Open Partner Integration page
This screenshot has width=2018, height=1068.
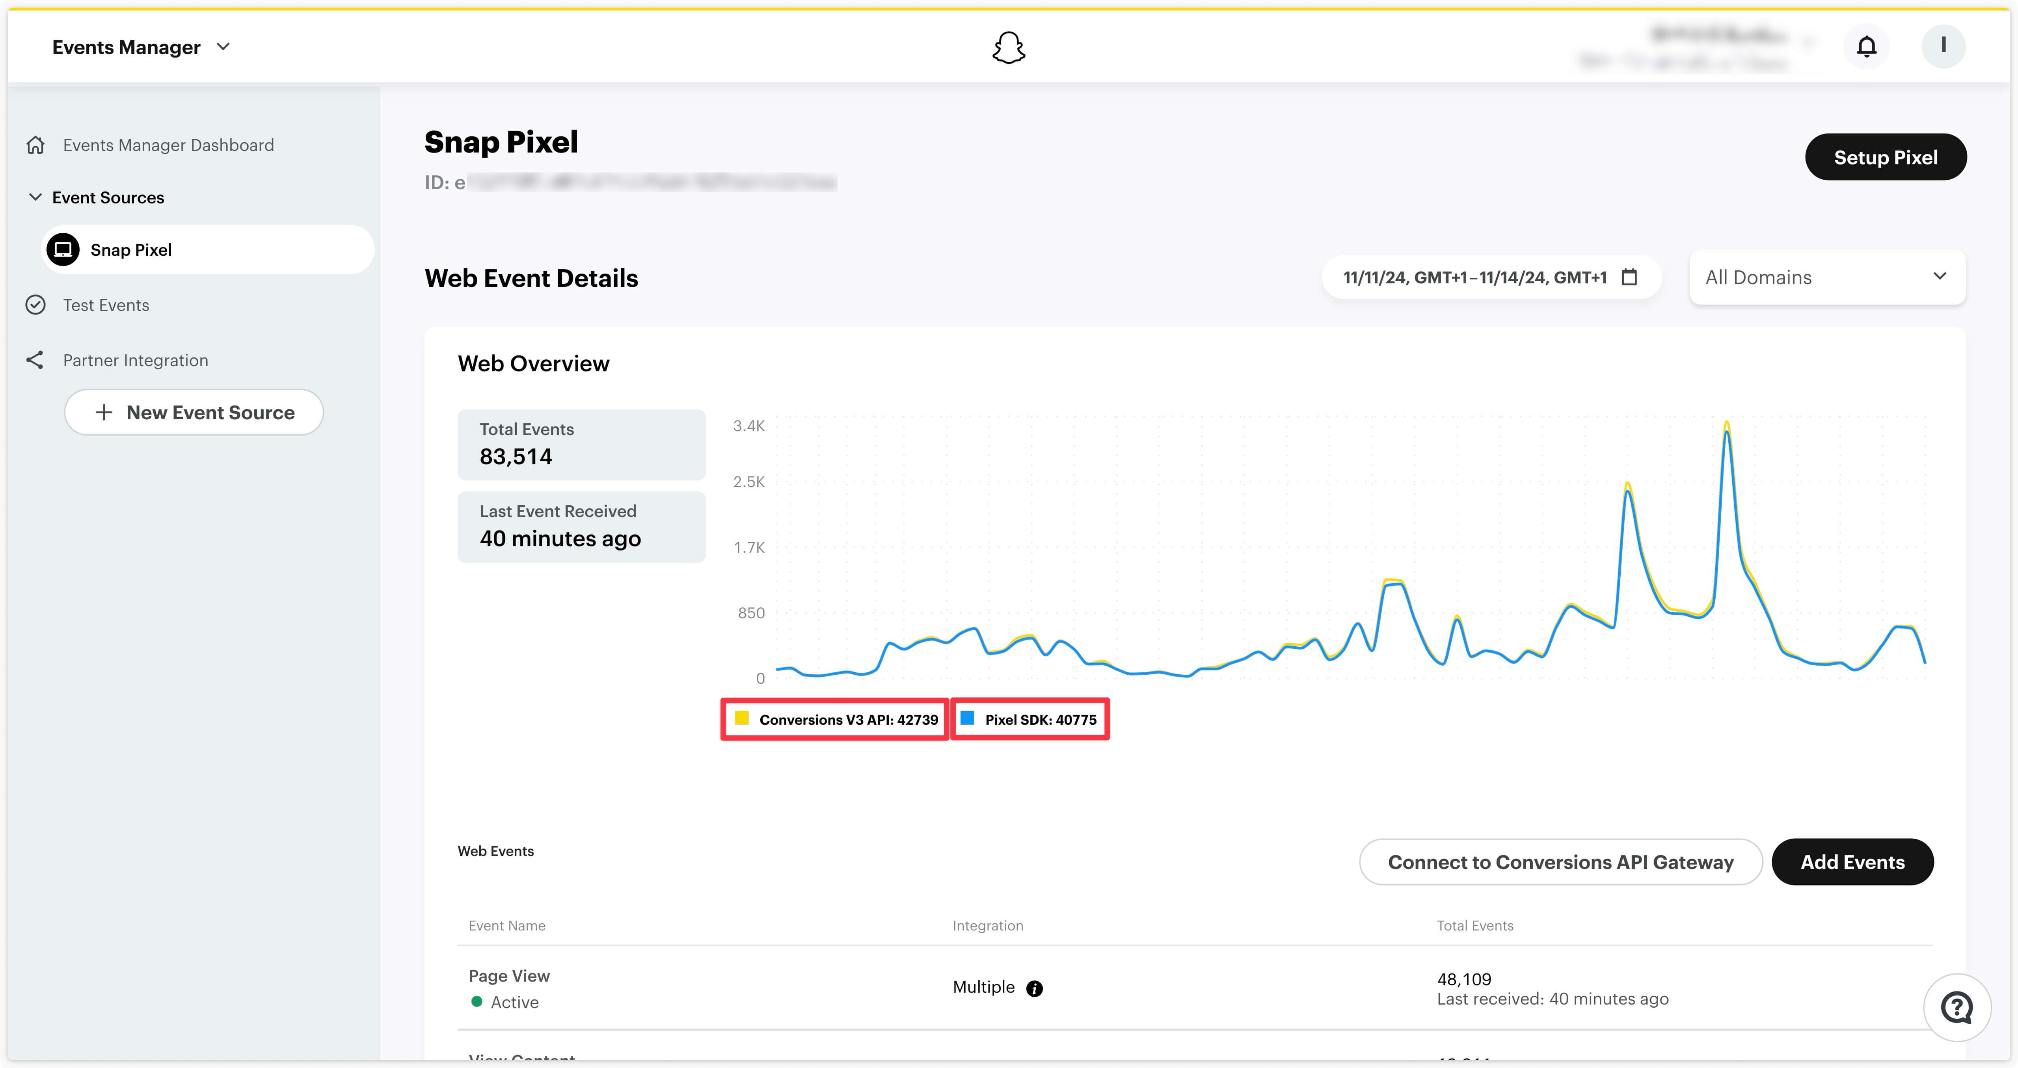pyautogui.click(x=136, y=361)
